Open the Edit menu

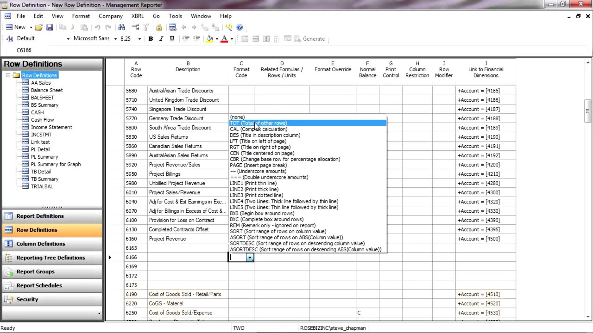38,16
